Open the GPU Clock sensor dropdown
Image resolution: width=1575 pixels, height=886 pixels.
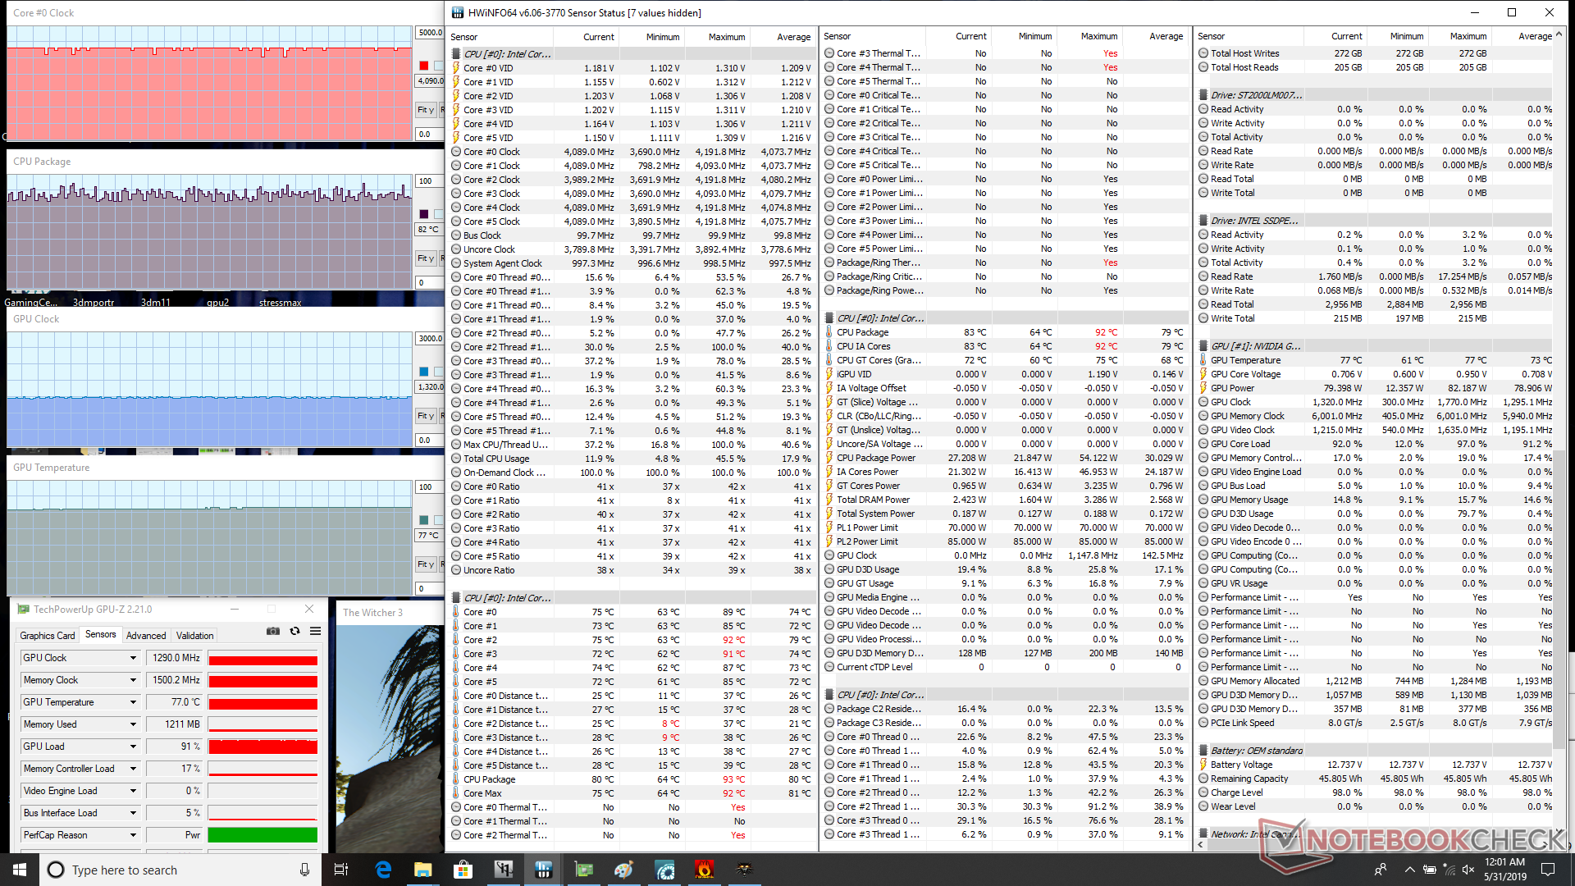click(133, 658)
